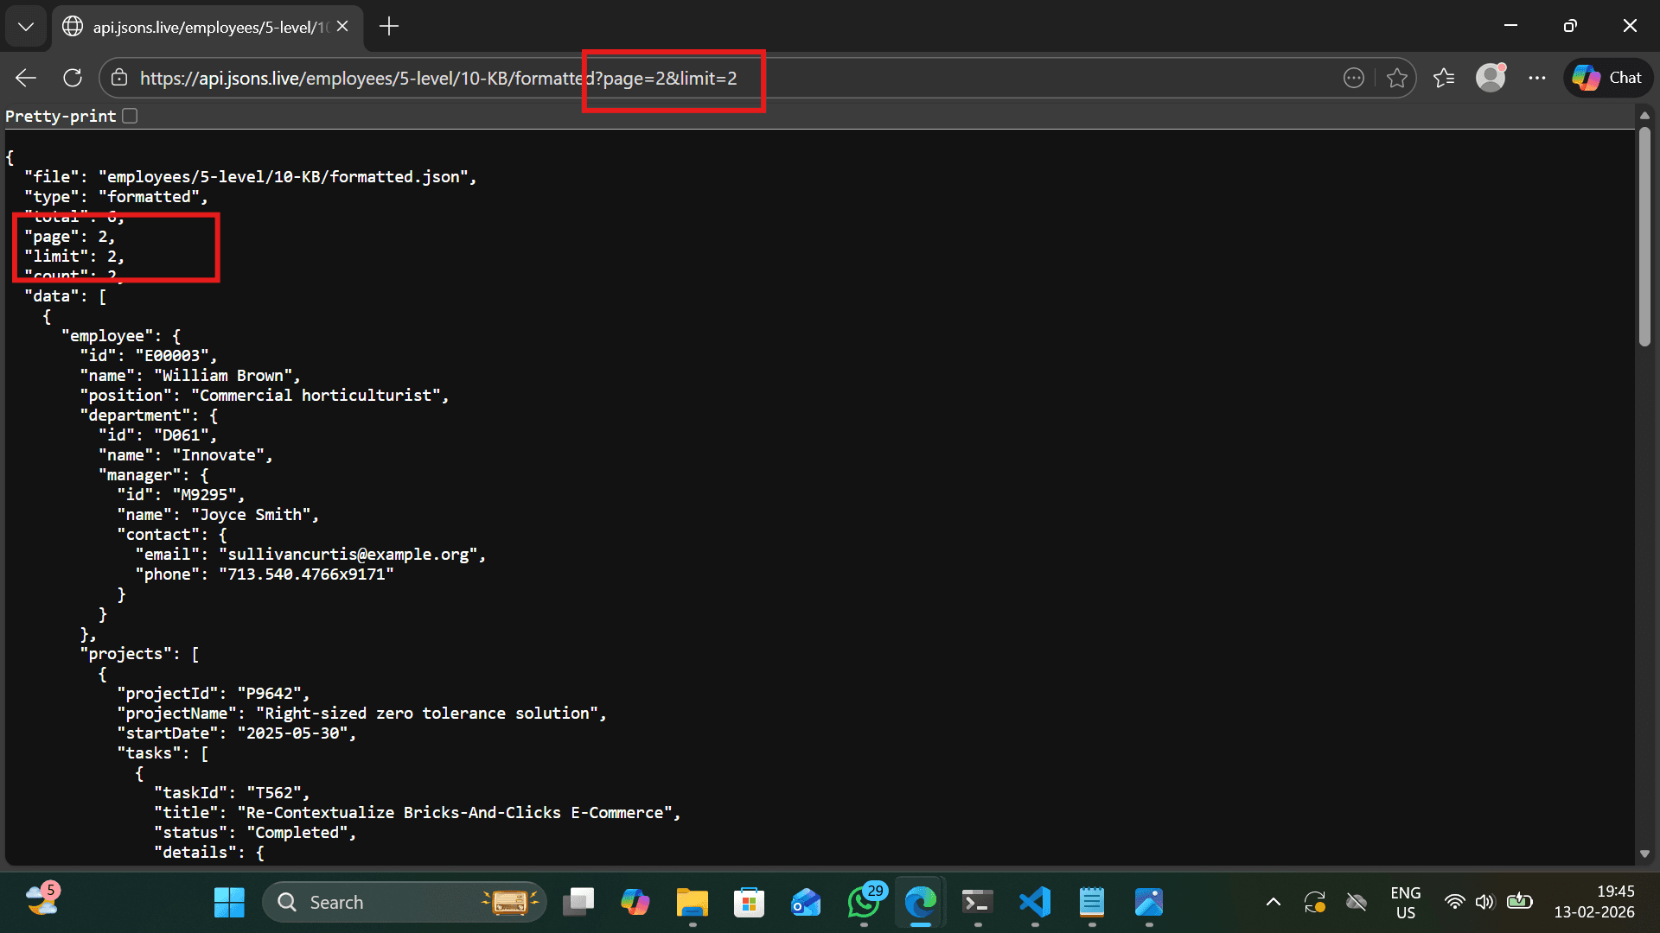
Task: Launch Copilot from the taskbar
Action: coord(635,903)
